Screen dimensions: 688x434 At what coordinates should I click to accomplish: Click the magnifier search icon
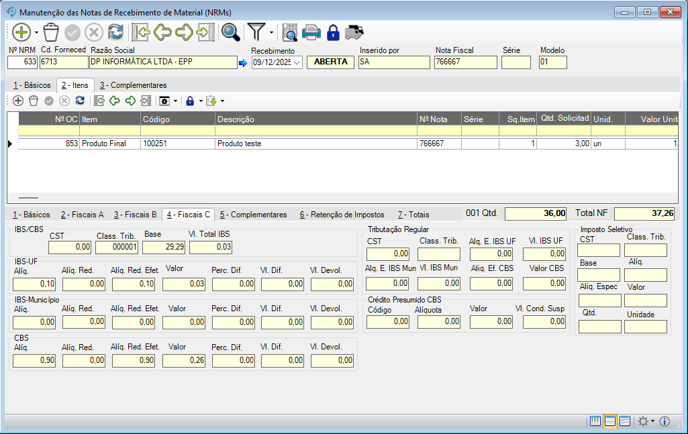231,32
